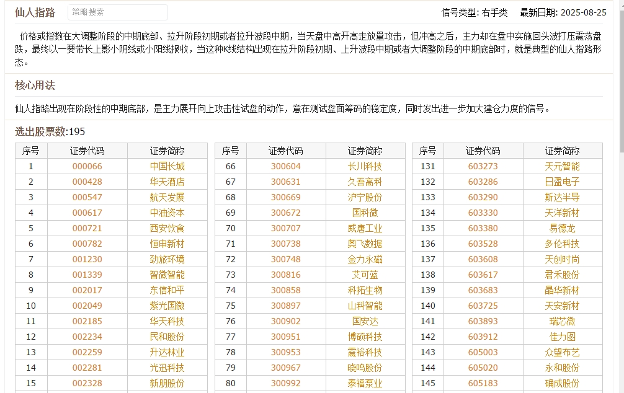The height and width of the screenshot is (393, 624).
Task: Select 君禾股份 stock name
Action: [562, 275]
